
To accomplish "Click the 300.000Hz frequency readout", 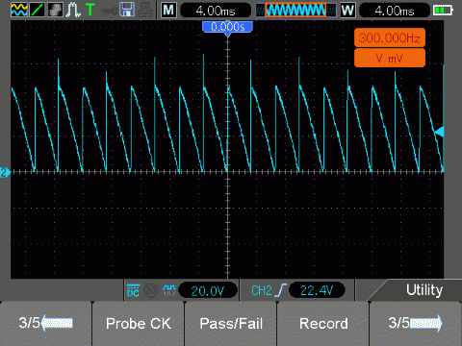I will [x=390, y=37].
